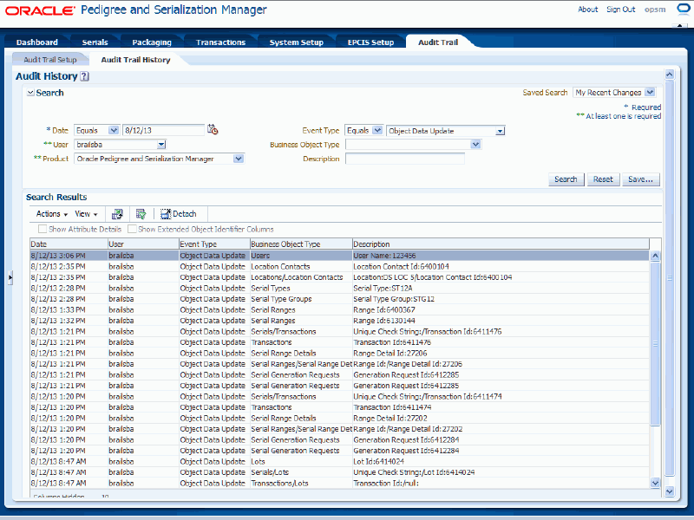Click the Save... button

click(x=640, y=179)
